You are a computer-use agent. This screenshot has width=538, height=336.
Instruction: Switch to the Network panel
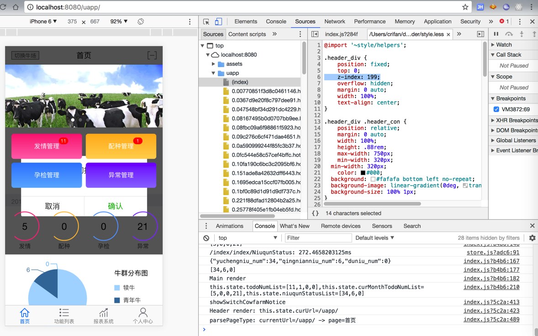pyautogui.click(x=334, y=21)
